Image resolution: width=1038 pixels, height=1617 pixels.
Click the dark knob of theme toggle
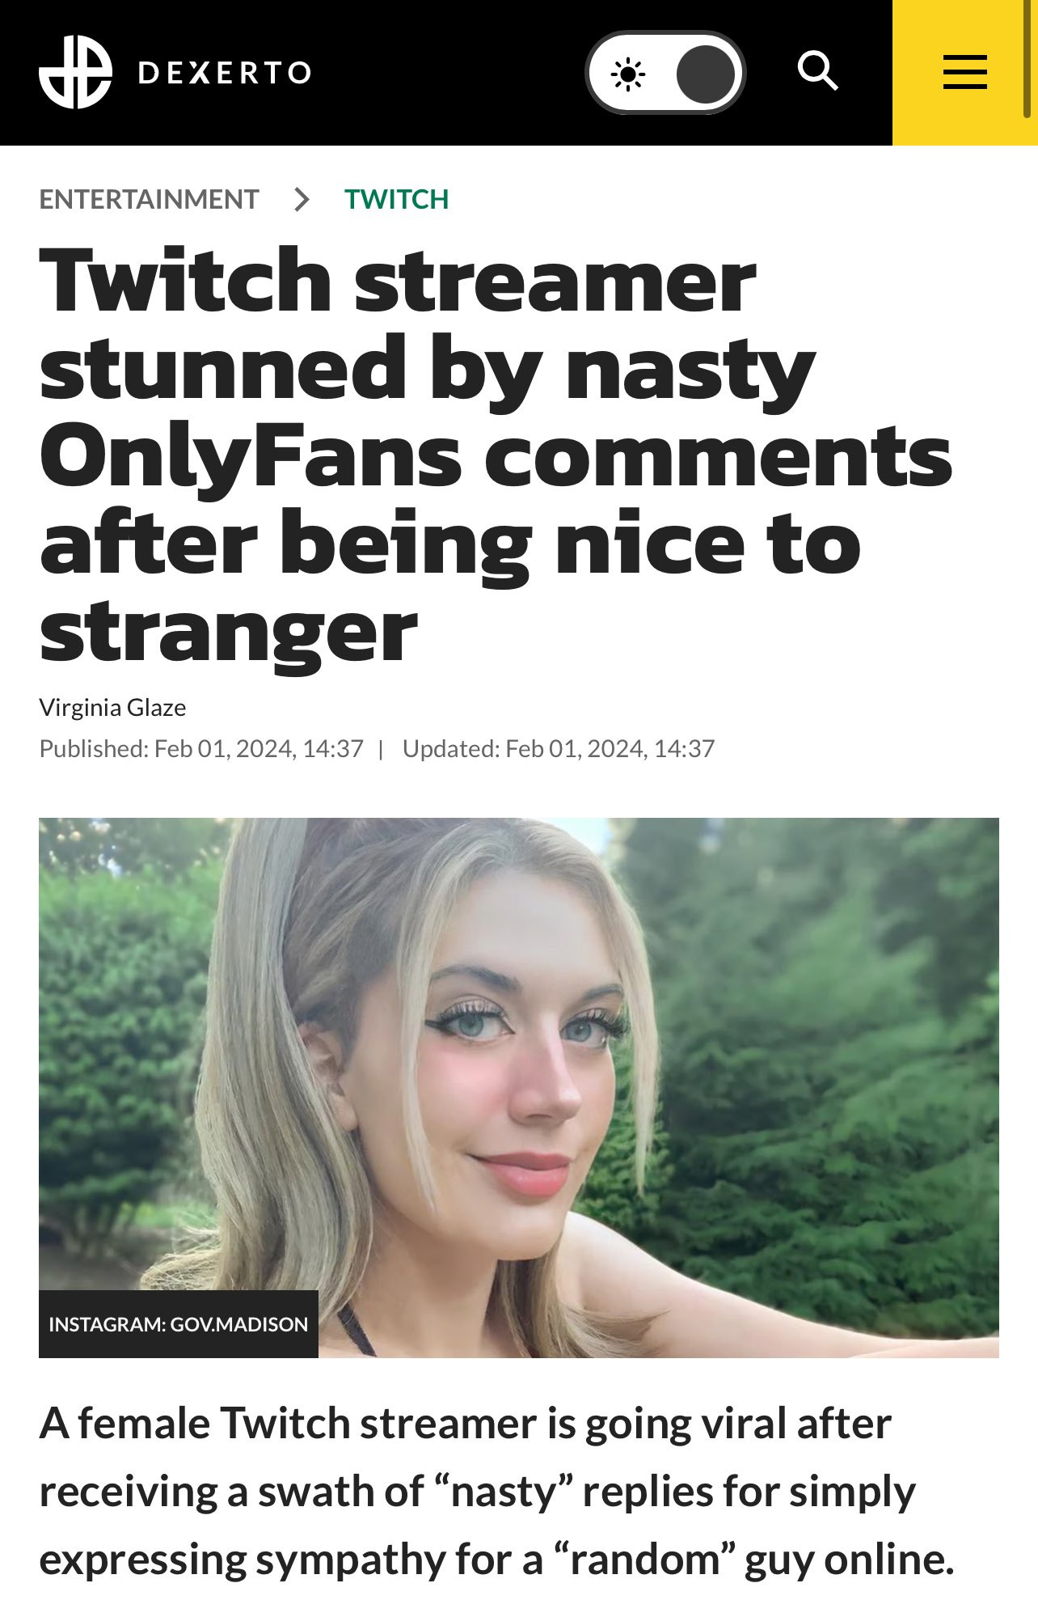[705, 74]
